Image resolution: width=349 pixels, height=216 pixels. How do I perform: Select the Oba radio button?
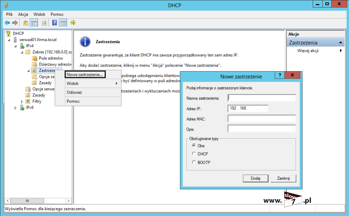(x=194, y=146)
